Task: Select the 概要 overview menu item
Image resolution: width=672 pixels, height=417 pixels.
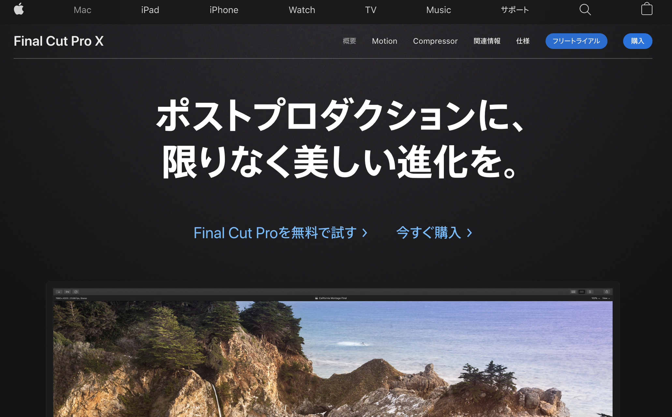Action: point(349,41)
